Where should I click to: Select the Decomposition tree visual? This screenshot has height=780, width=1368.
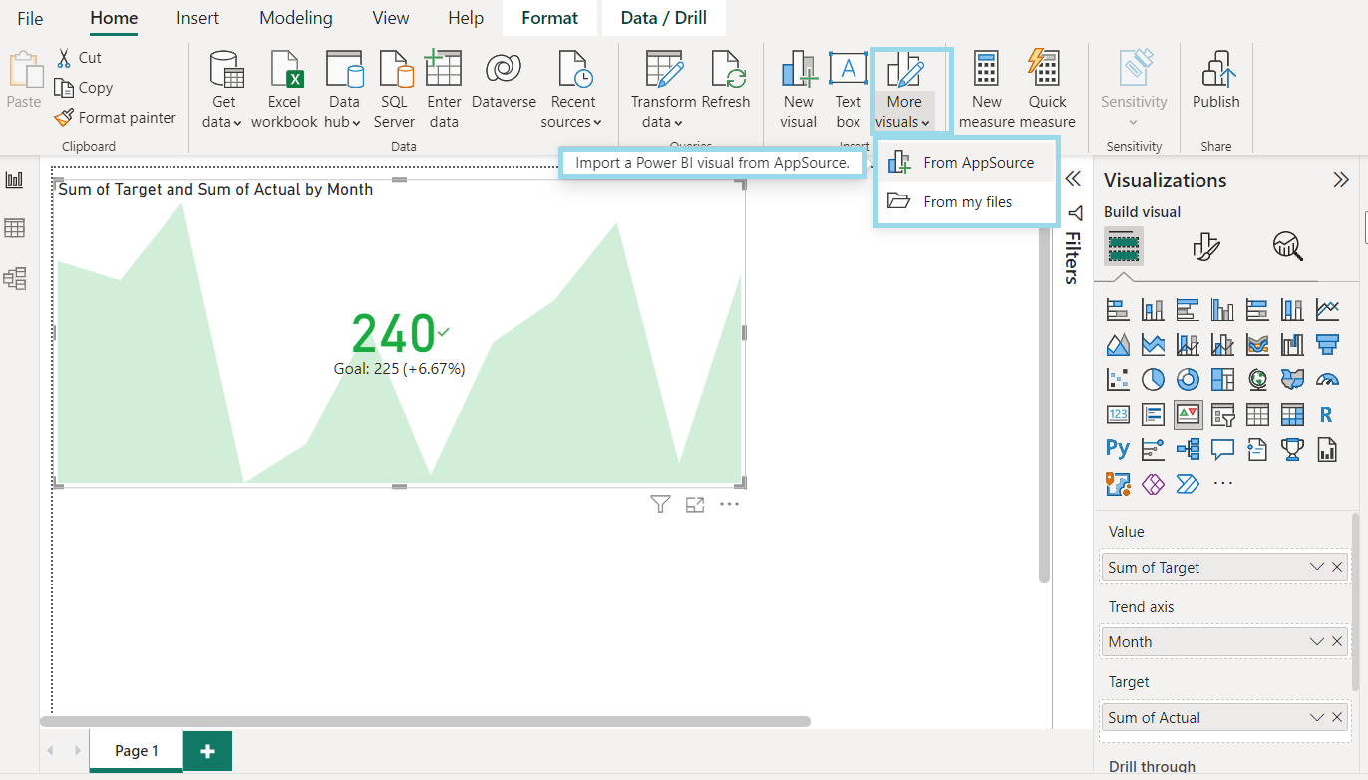[x=1188, y=449]
